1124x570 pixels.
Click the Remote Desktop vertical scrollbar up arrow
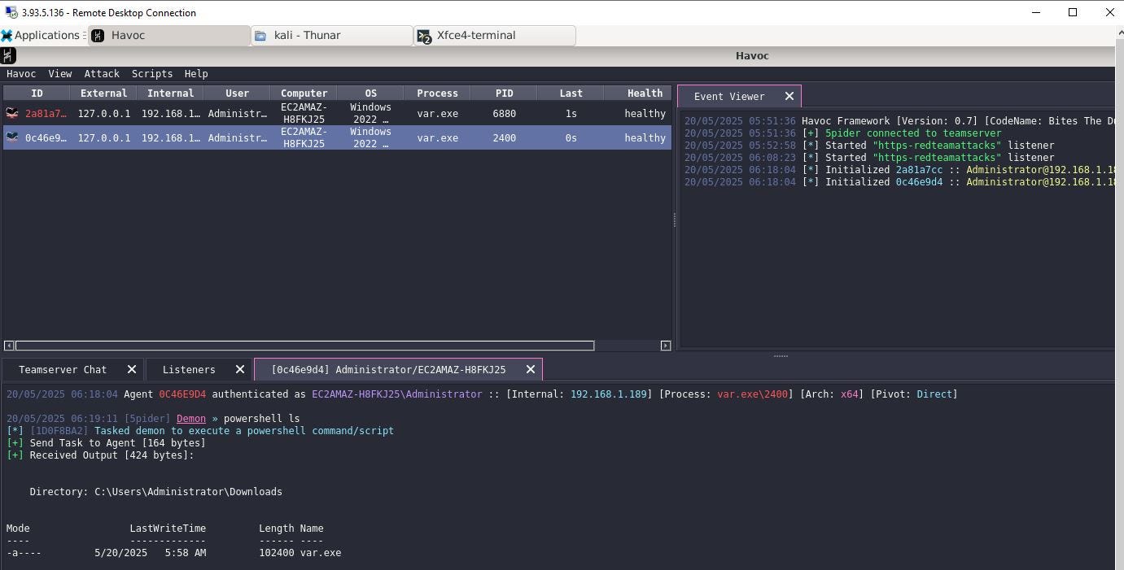pos(1119,33)
